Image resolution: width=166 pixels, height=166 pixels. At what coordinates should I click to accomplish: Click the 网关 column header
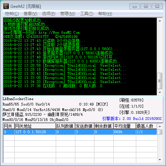[x=9, y=126]
